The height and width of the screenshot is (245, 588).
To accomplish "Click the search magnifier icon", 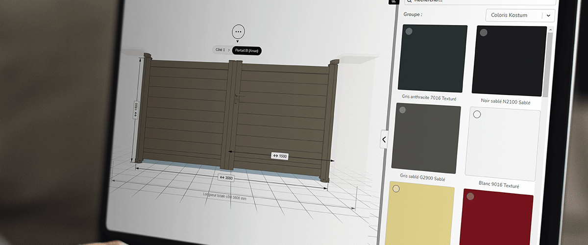I will click(x=408, y=1).
